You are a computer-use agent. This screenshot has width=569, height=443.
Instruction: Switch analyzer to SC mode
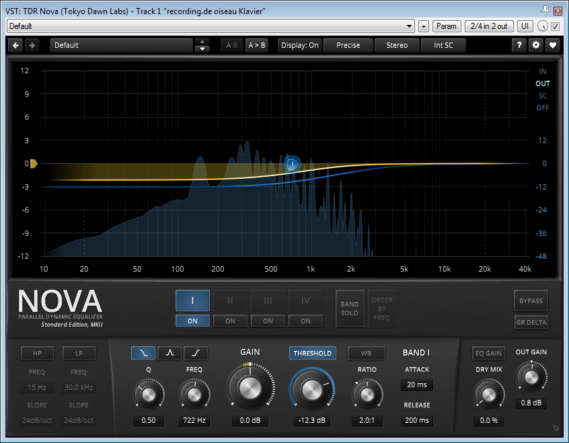coord(542,95)
